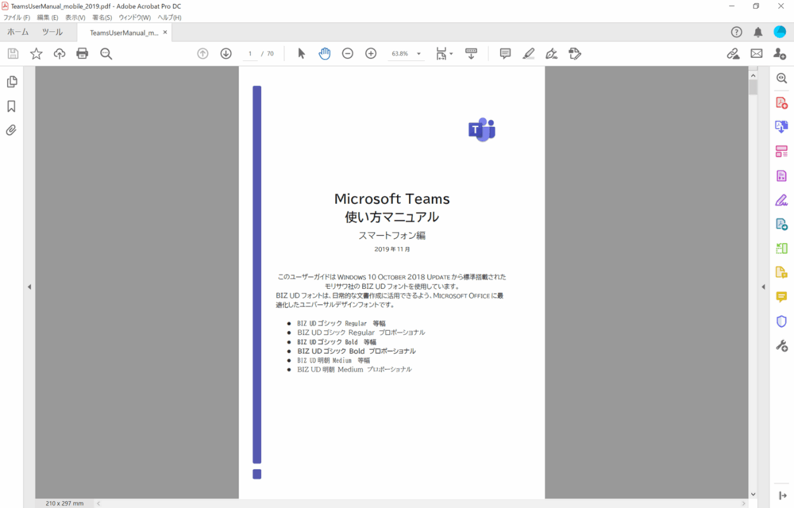Image resolution: width=794 pixels, height=508 pixels.
Task: Select the Hand pan tool
Action: [325, 54]
